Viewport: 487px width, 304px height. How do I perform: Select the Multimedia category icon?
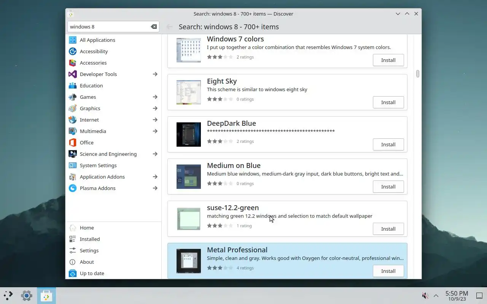point(73,131)
